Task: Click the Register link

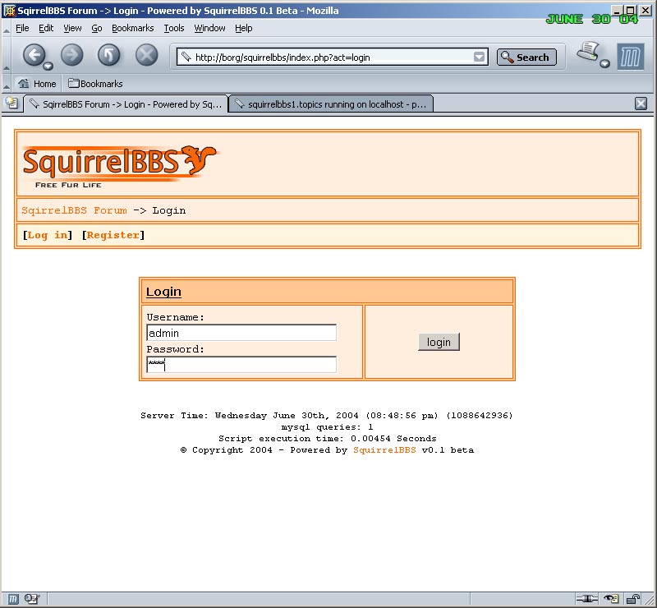Action: click(x=113, y=235)
